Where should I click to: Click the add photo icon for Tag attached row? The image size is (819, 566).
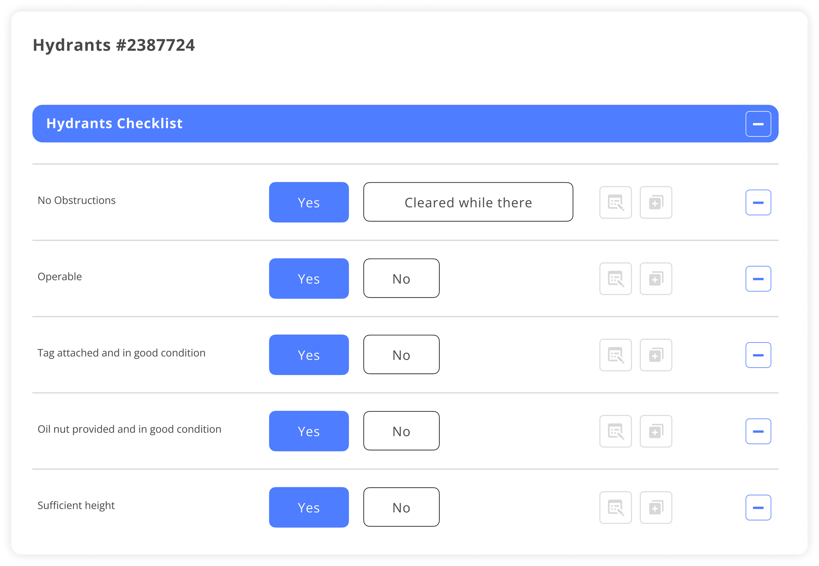(656, 355)
